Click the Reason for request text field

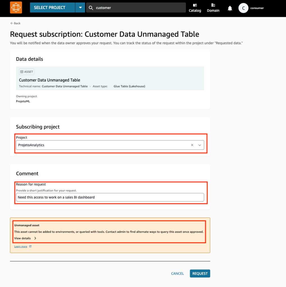tap(110, 197)
